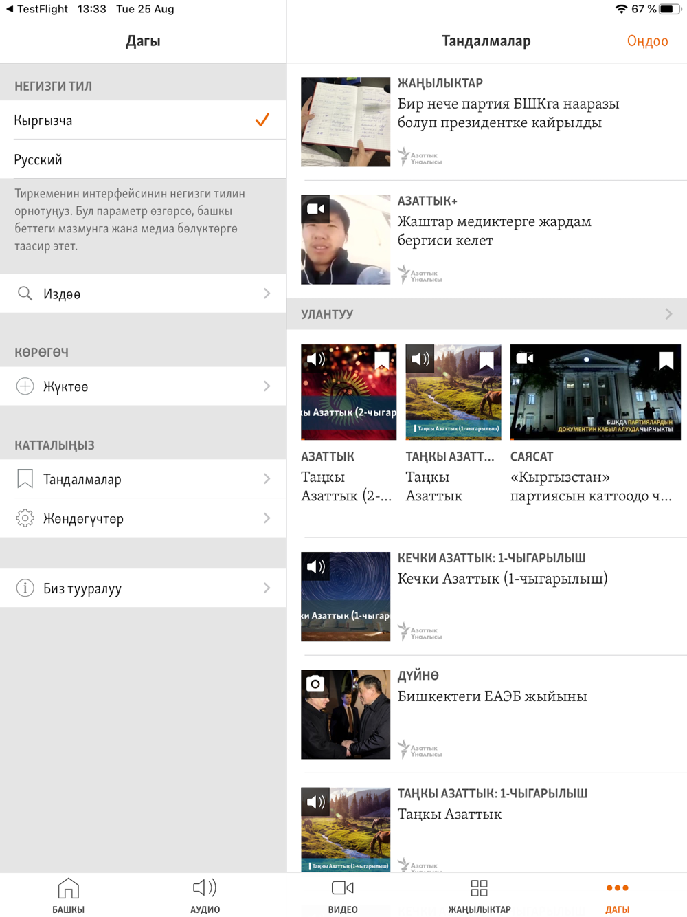Screen dimensions: 687x917
Task: Tap the plus circle icon beside Жүктөө
Action: (25, 386)
